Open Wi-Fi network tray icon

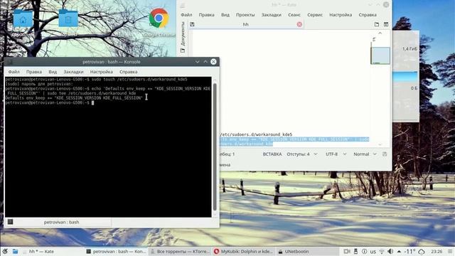(382, 251)
